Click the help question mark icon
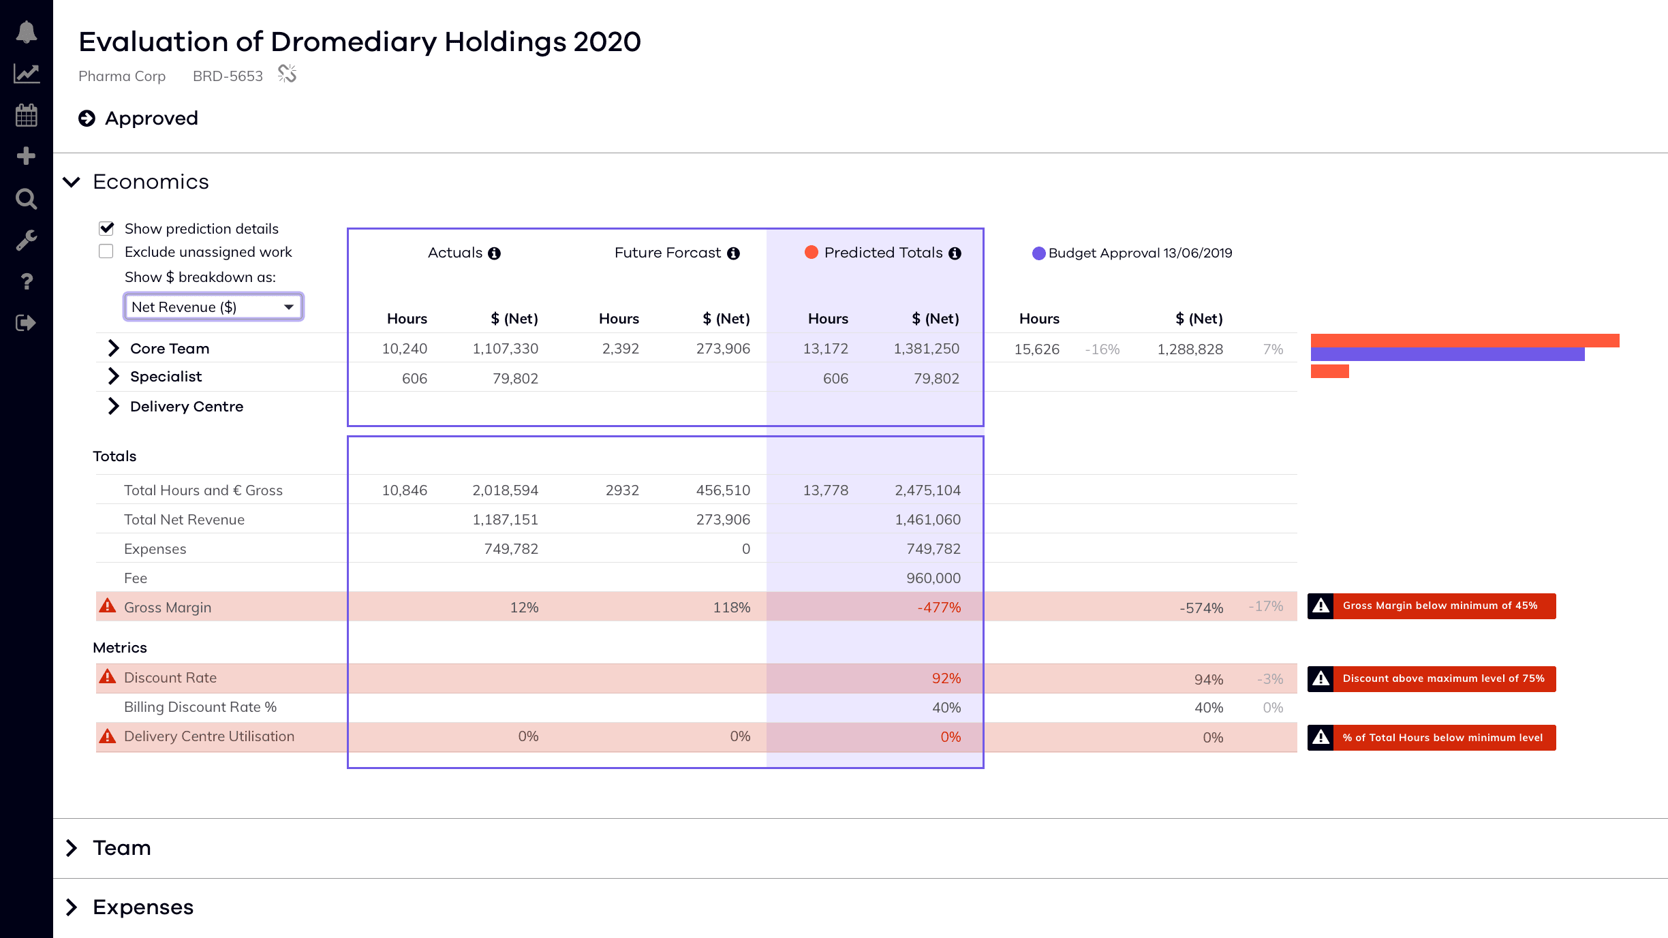 pyautogui.click(x=26, y=281)
